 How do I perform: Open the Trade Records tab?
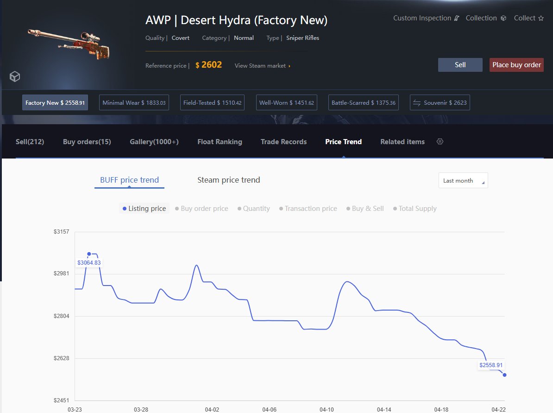click(x=283, y=141)
